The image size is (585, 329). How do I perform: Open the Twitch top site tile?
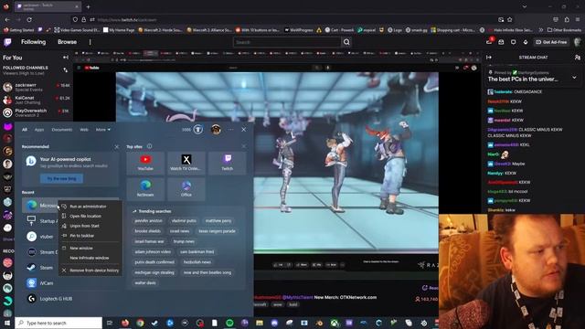point(228,163)
